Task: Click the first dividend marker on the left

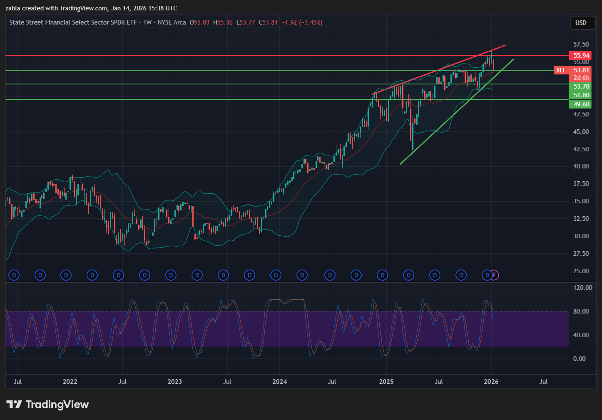Action: [14, 275]
